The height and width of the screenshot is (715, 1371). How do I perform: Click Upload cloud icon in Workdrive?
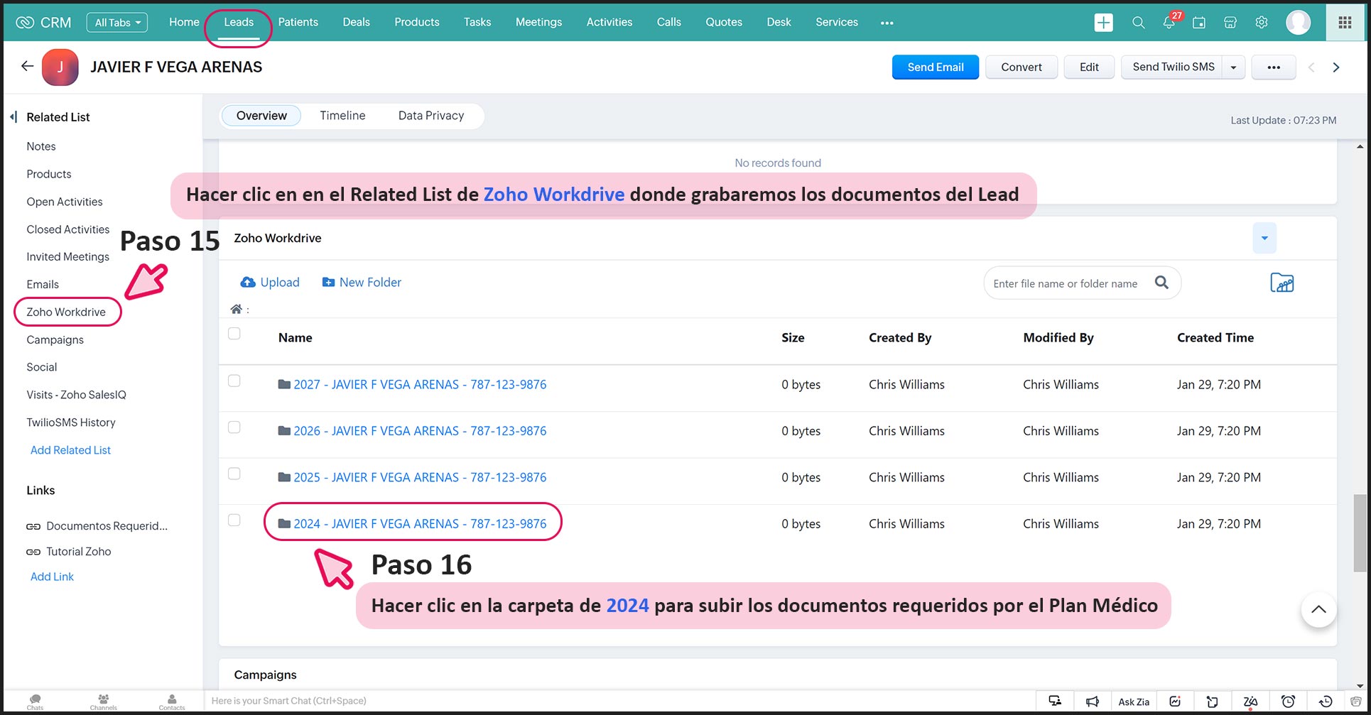click(248, 283)
